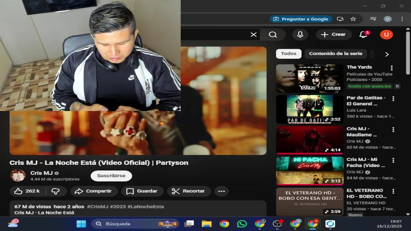Open Task View on taskbar
The height and width of the screenshot is (231, 411).
pos(189,224)
